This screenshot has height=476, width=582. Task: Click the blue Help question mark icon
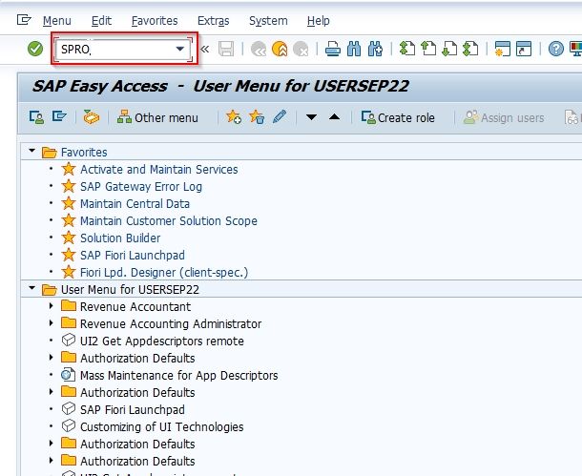(x=556, y=49)
